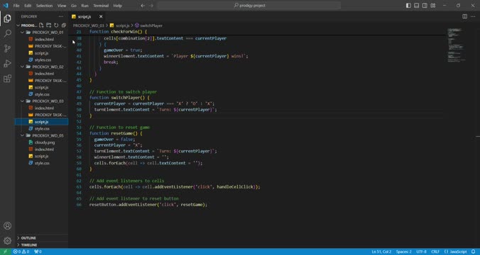The width and height of the screenshot is (480, 255).
Task: Toggle the primary side bar
Action: coord(408,6)
